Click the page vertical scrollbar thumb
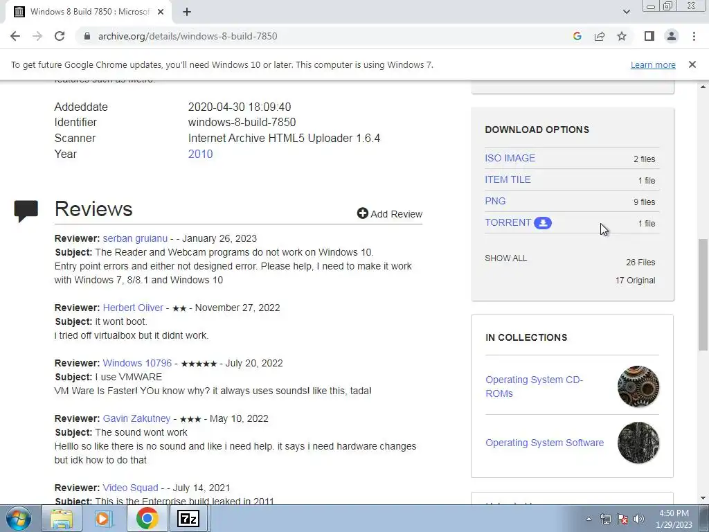Viewport: 709px width, 532px height. (703, 294)
